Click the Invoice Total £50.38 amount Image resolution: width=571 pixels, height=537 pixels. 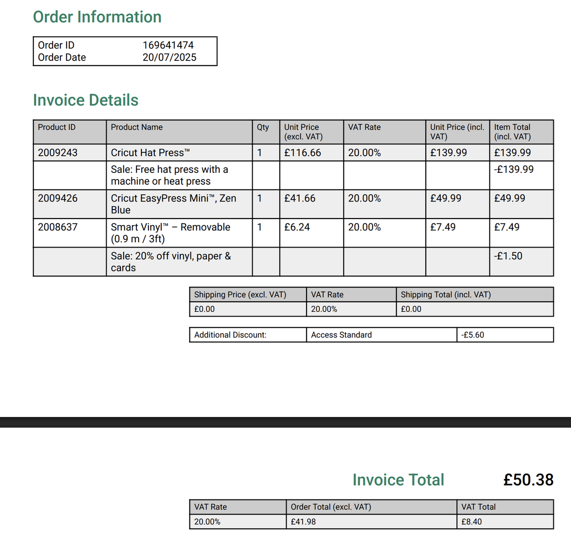pyautogui.click(x=528, y=480)
